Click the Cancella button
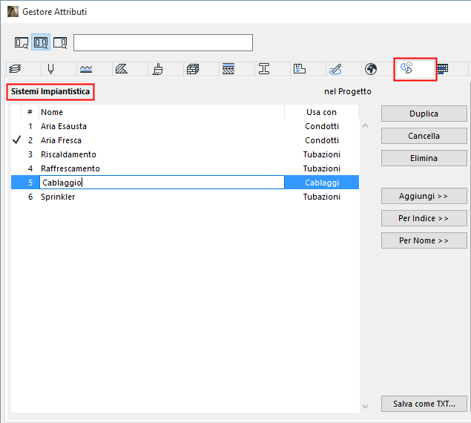This screenshot has width=471, height=423. (x=424, y=136)
